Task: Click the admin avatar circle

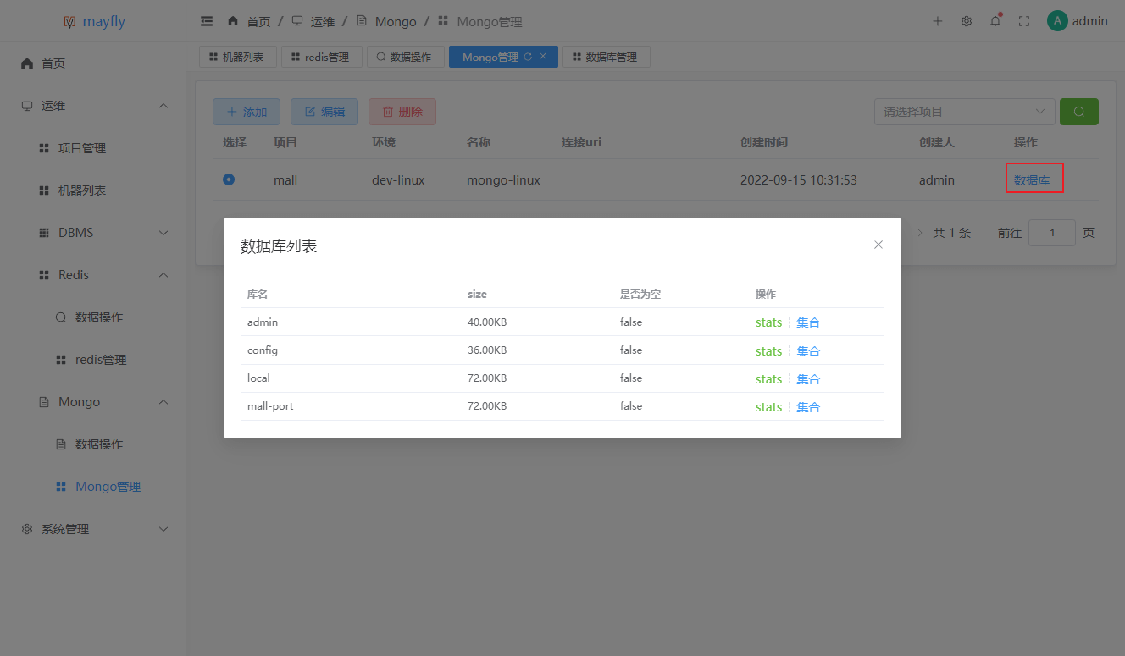Action: tap(1057, 21)
